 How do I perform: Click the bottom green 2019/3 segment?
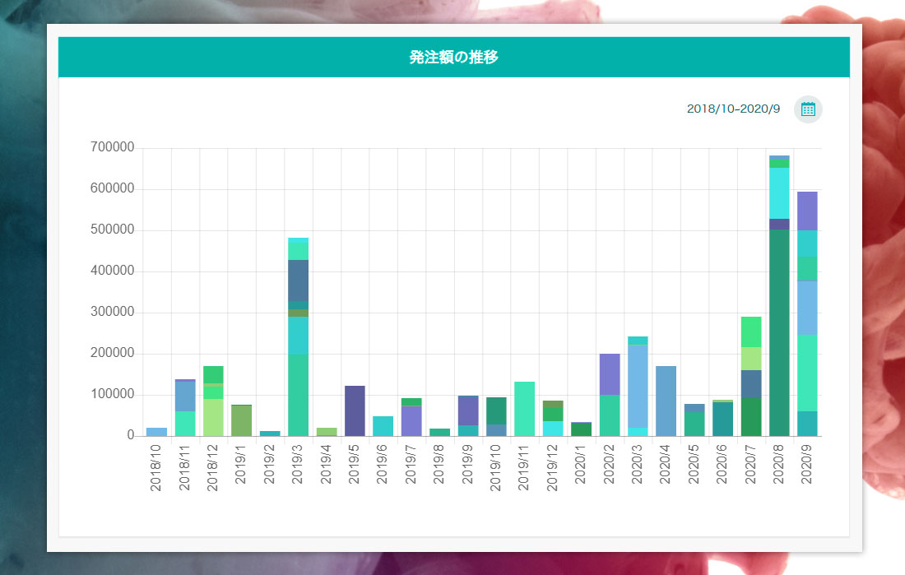pyautogui.click(x=299, y=396)
